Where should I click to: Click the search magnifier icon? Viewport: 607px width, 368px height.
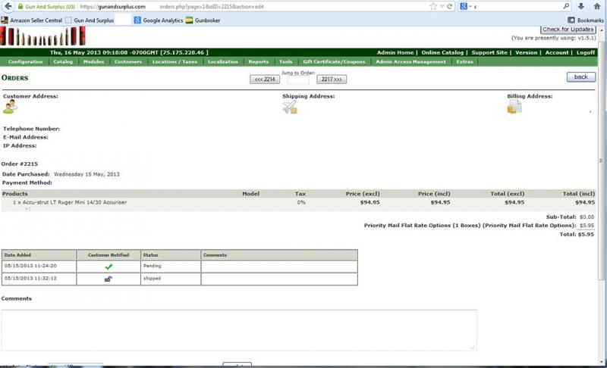(x=566, y=6)
